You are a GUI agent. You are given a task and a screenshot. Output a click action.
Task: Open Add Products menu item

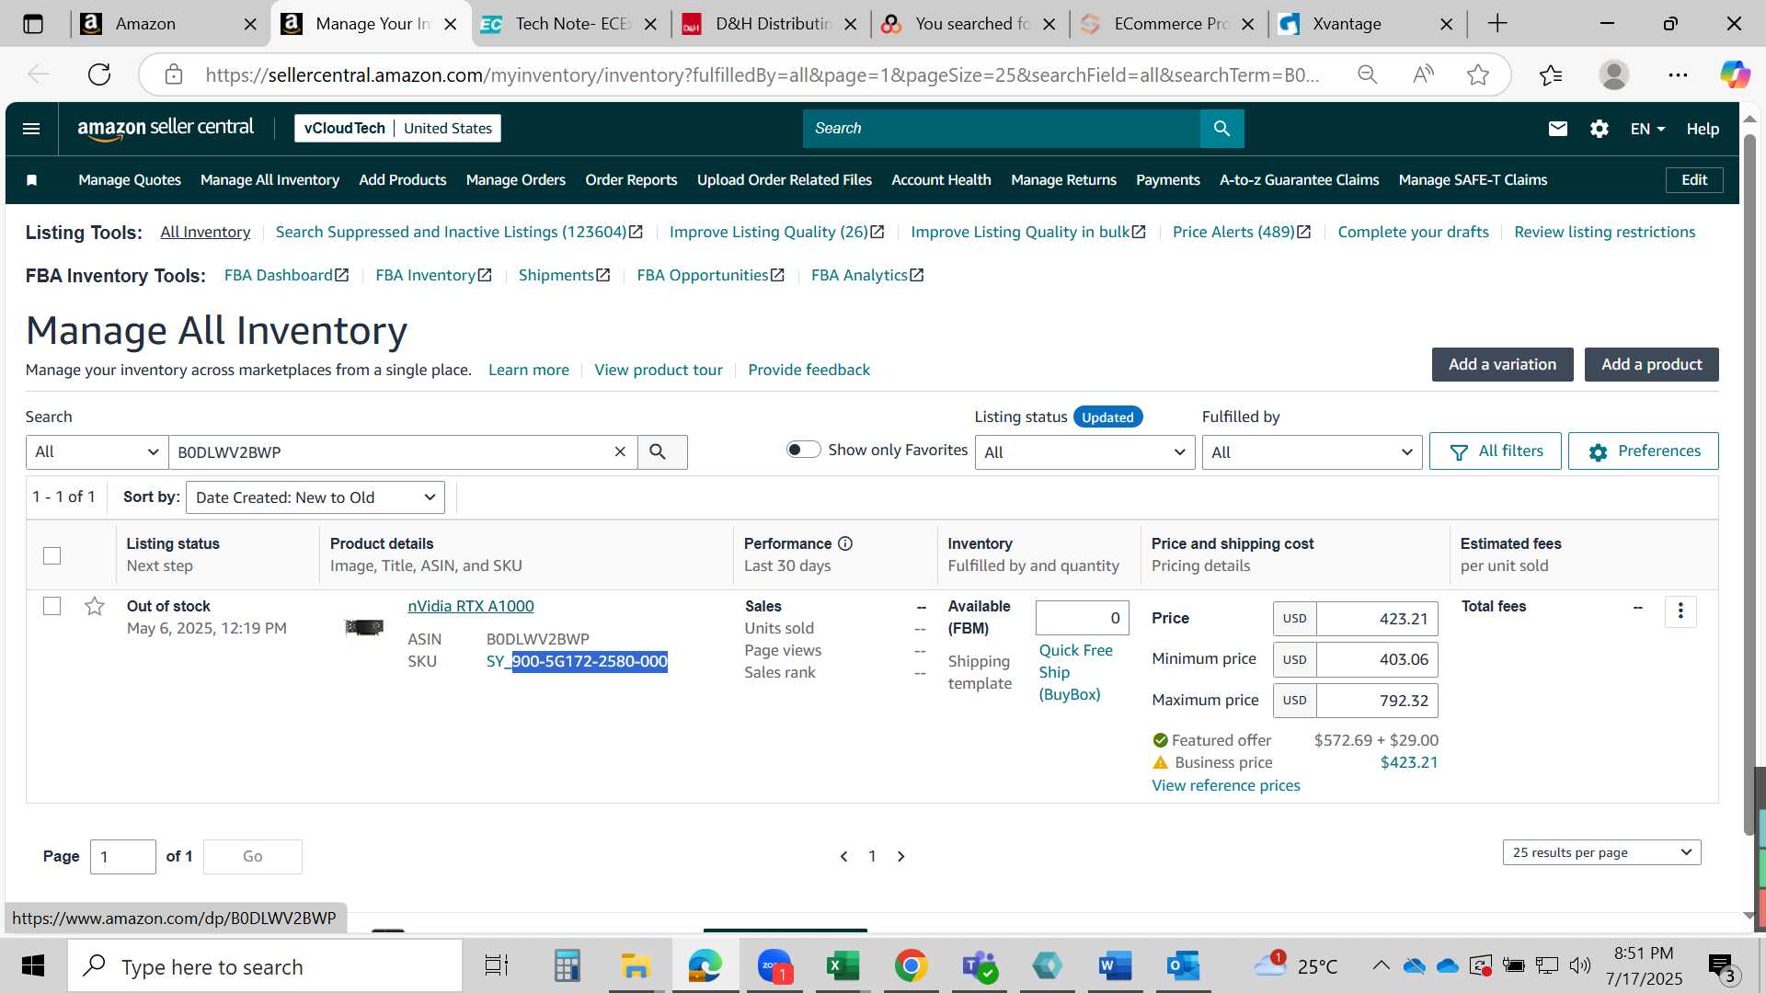click(x=402, y=180)
